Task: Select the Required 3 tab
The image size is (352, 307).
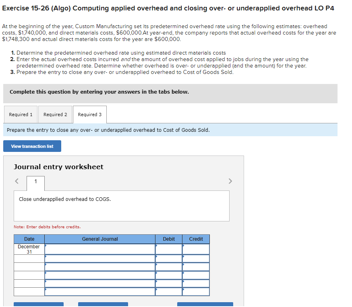Action: 89,114
